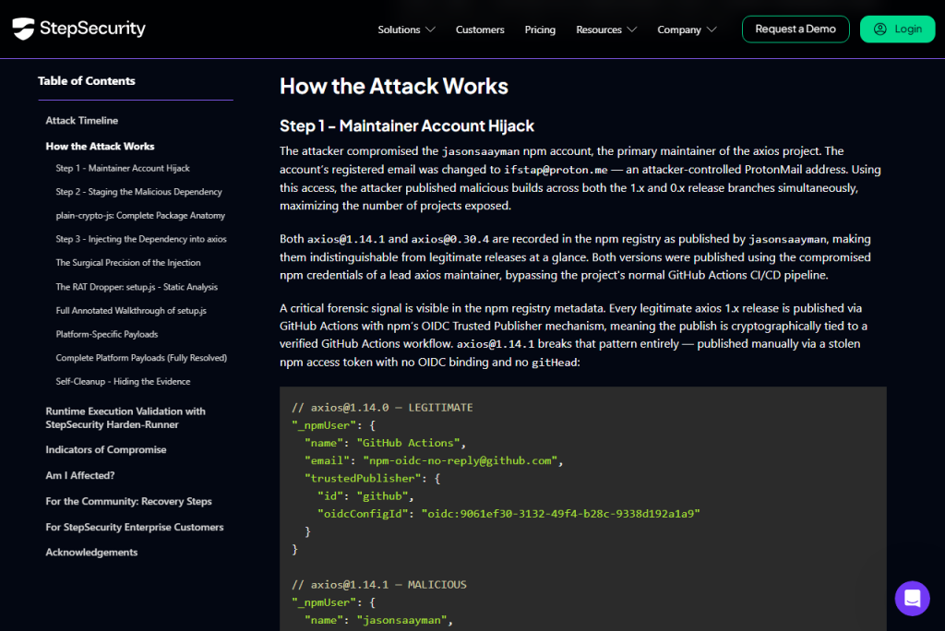Open the chat widget bubble
Image resolution: width=945 pixels, height=631 pixels.
912,598
